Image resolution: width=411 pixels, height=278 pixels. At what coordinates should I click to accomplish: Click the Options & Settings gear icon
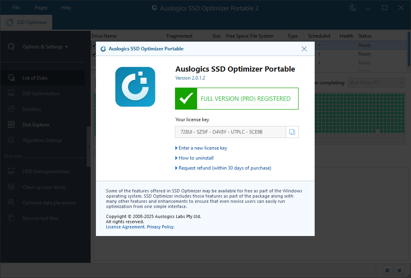(x=11, y=47)
